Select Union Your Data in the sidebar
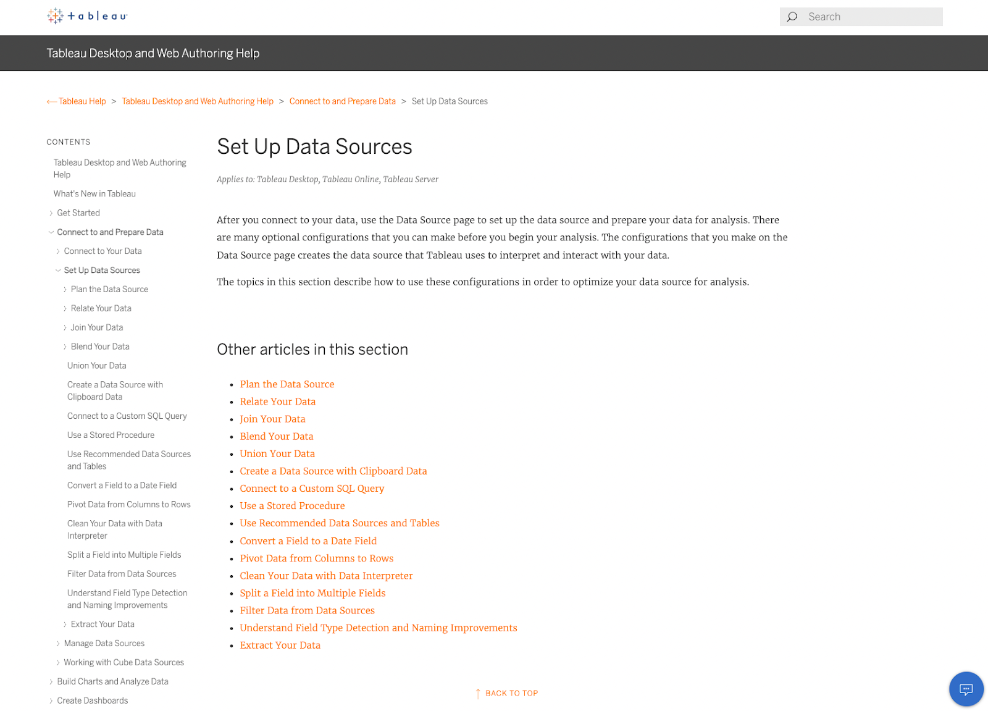Image resolution: width=988 pixels, height=711 pixels. pyautogui.click(x=97, y=366)
